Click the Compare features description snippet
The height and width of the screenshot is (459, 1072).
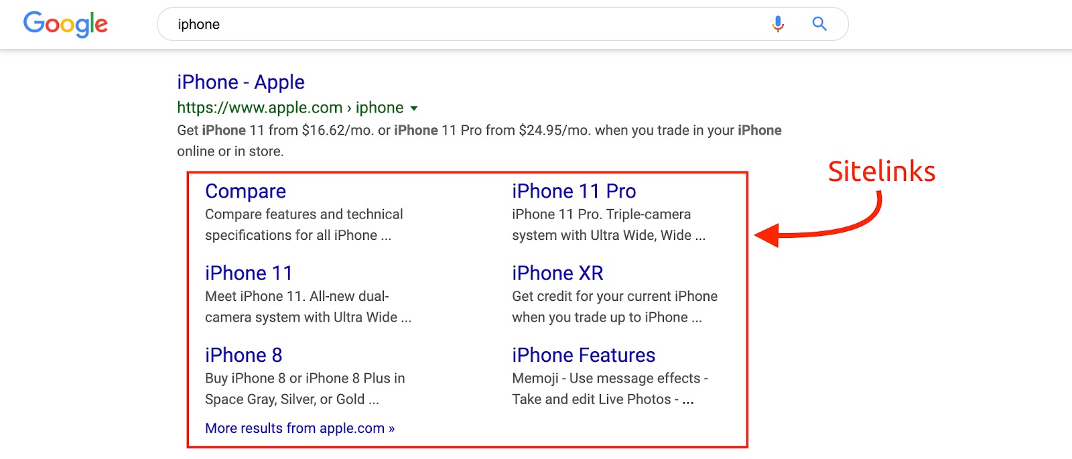304,224
